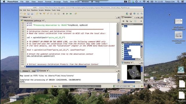Run the whole script with the double green arrow

tap(71, 14)
